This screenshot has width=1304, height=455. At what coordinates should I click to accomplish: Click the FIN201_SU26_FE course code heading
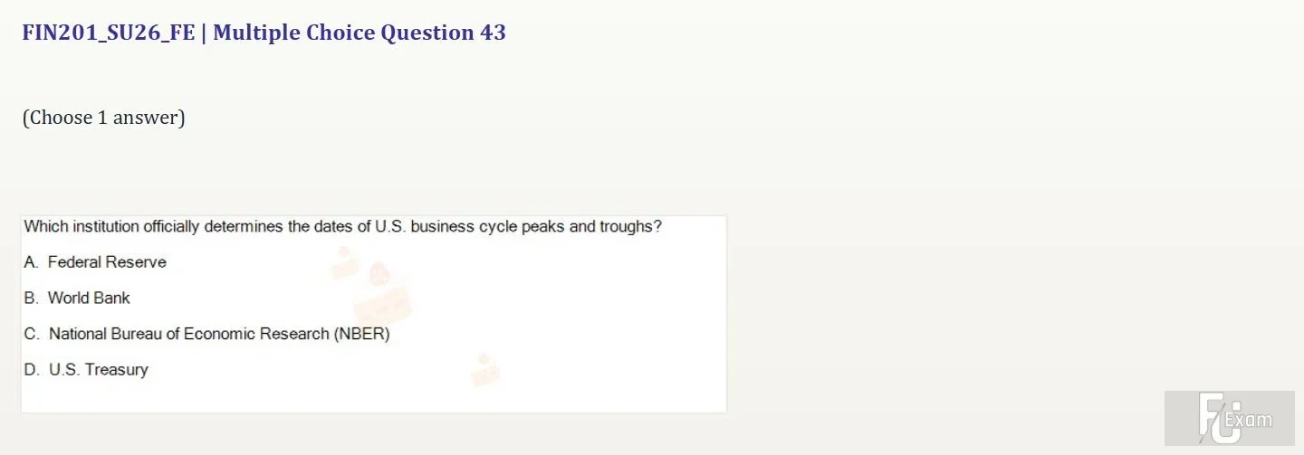tap(109, 33)
